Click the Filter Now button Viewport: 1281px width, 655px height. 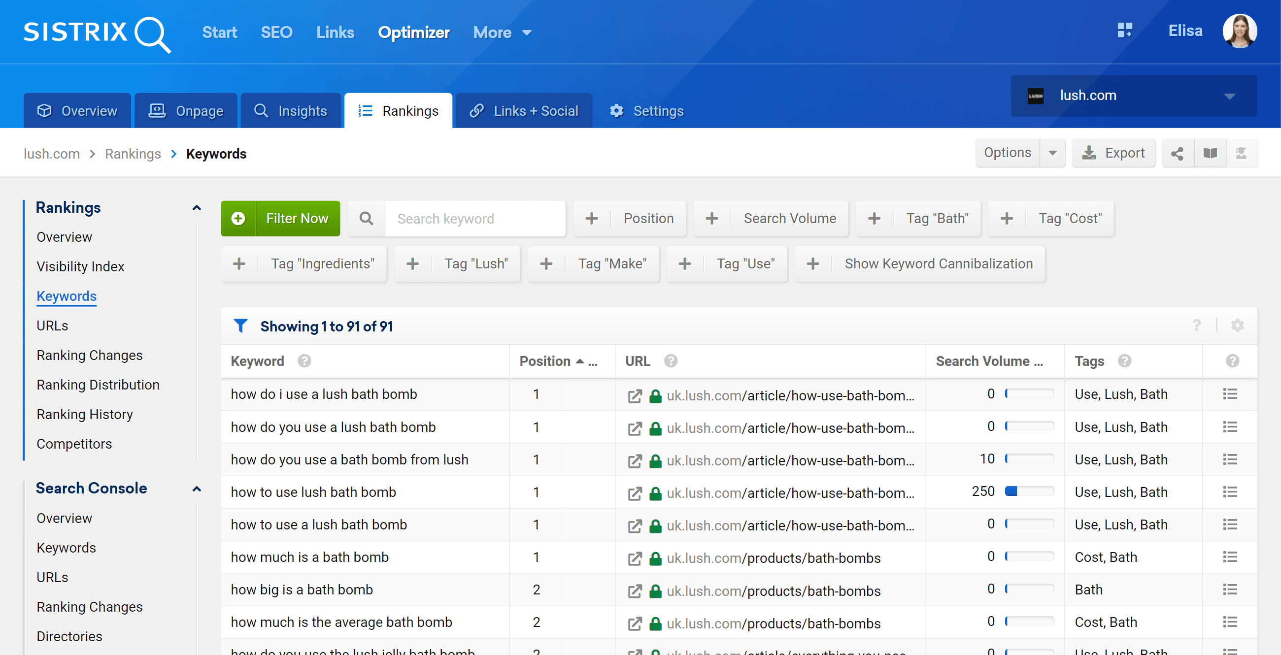pyautogui.click(x=280, y=219)
